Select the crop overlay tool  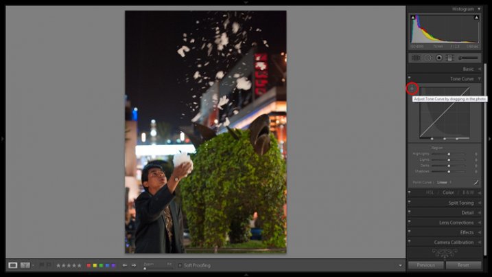pyautogui.click(x=415, y=58)
